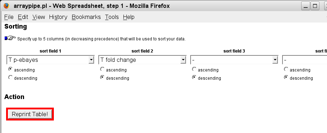Open the Bookmarks menu

[86, 17]
